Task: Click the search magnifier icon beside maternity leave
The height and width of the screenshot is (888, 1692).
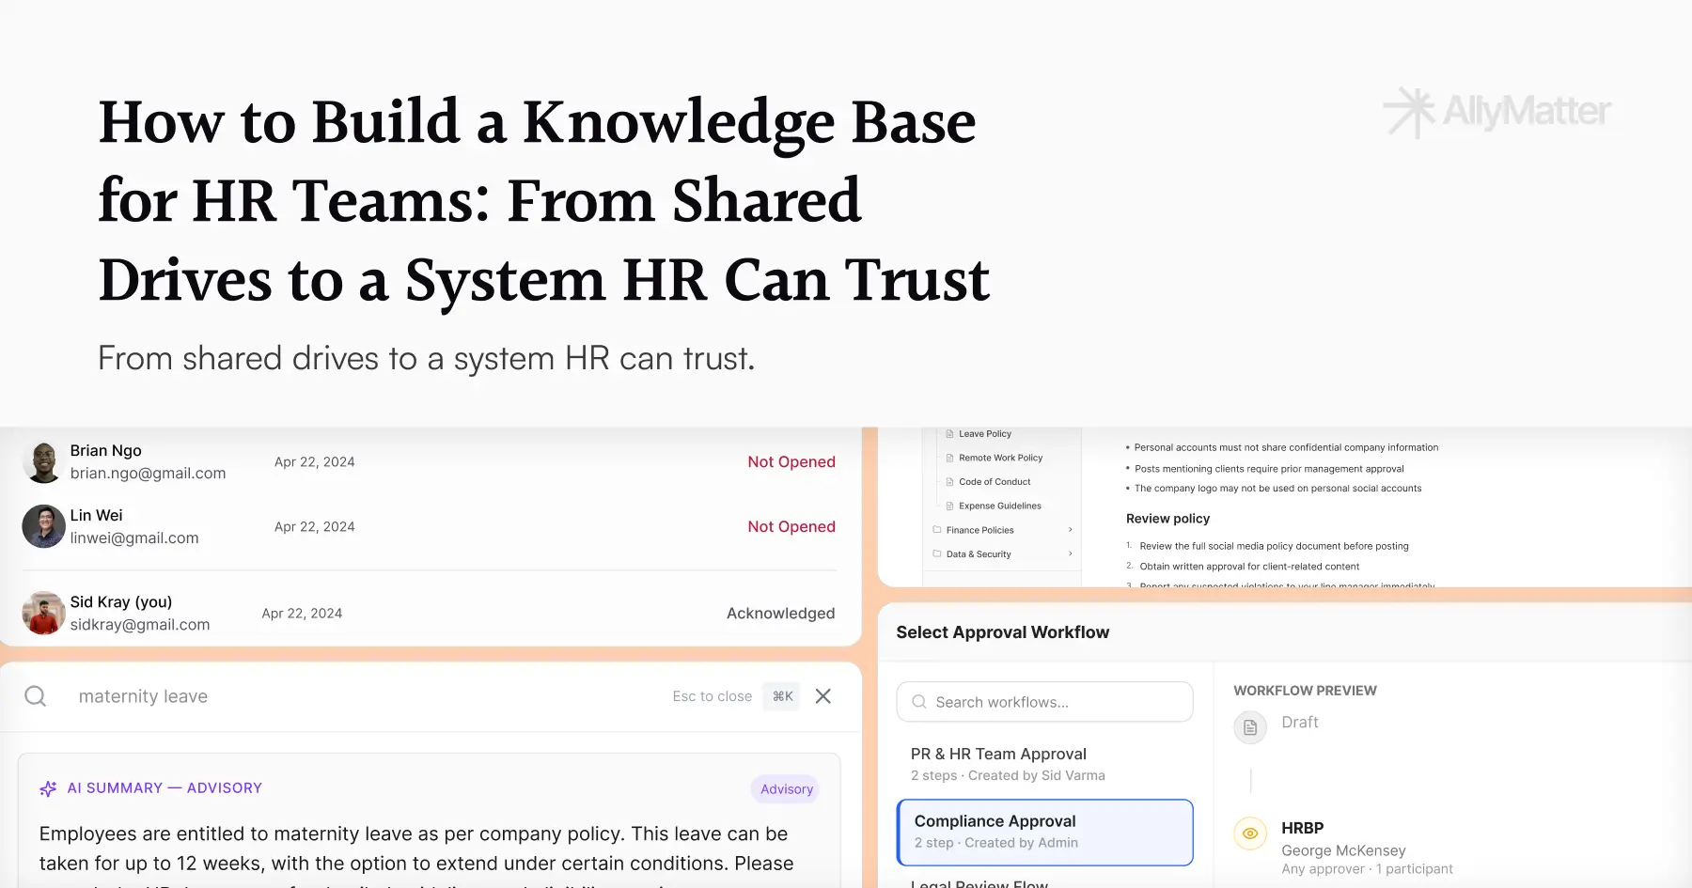Action: tap(36, 696)
